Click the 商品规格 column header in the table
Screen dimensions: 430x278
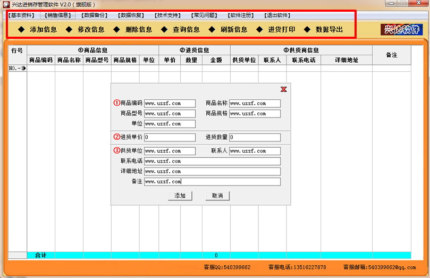tap(125, 60)
